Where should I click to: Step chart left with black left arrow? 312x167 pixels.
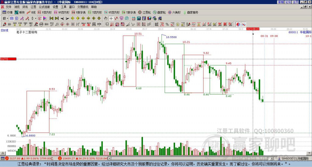click(x=62, y=19)
